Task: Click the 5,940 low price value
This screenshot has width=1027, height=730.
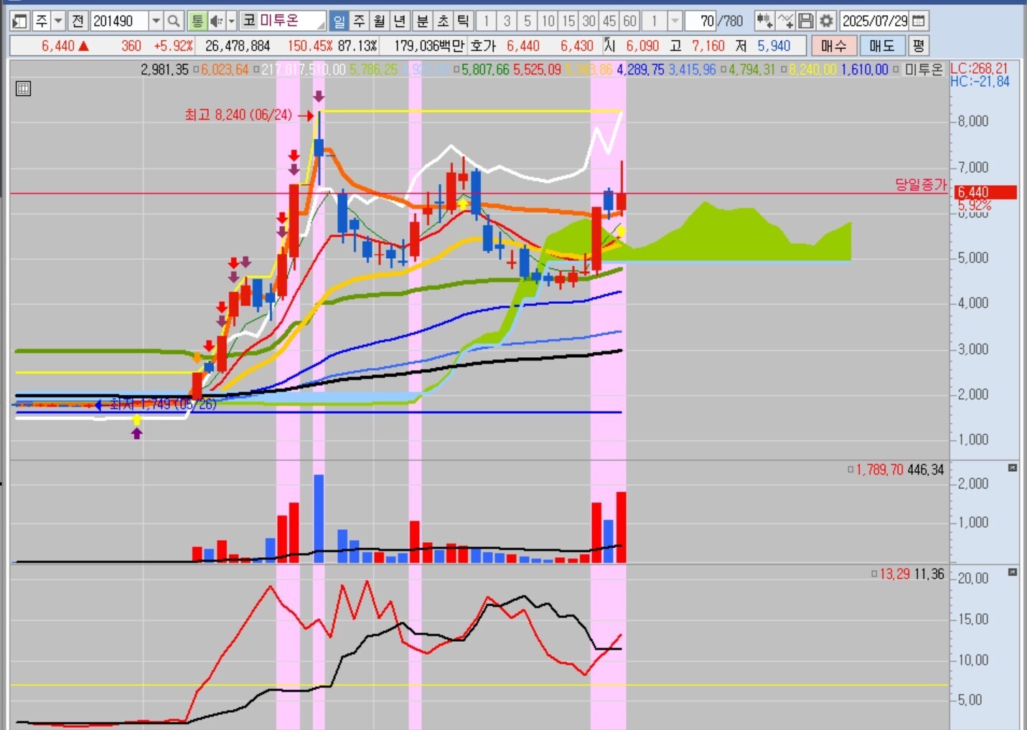Action: pyautogui.click(x=774, y=46)
